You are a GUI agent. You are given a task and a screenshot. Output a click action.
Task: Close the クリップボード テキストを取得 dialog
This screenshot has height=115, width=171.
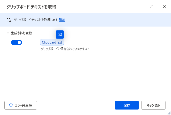164,7
